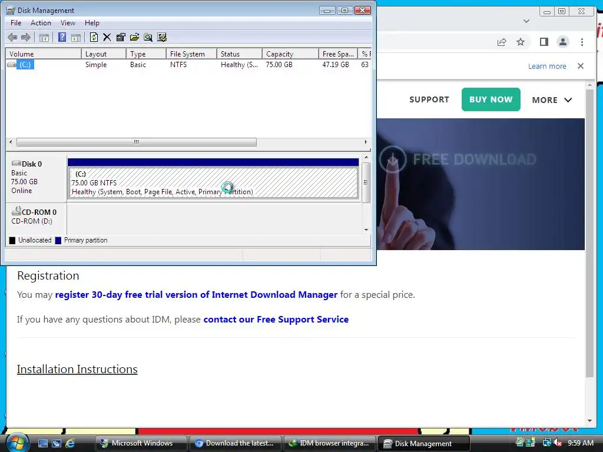Dismiss the browser info bar with X
The image size is (603, 452).
pos(581,66)
